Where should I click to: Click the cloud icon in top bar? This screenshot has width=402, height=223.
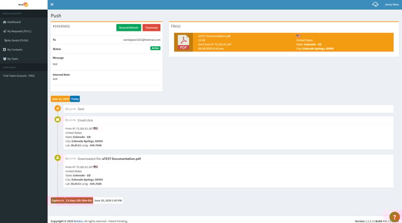coord(375,4)
